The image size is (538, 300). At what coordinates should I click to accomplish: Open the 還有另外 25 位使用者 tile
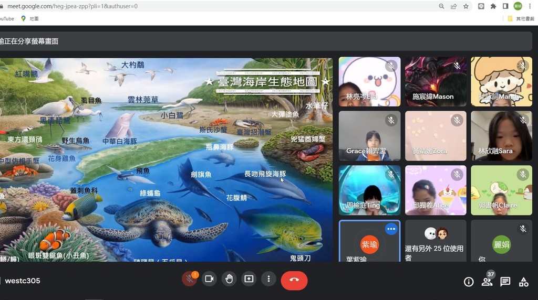click(436, 241)
